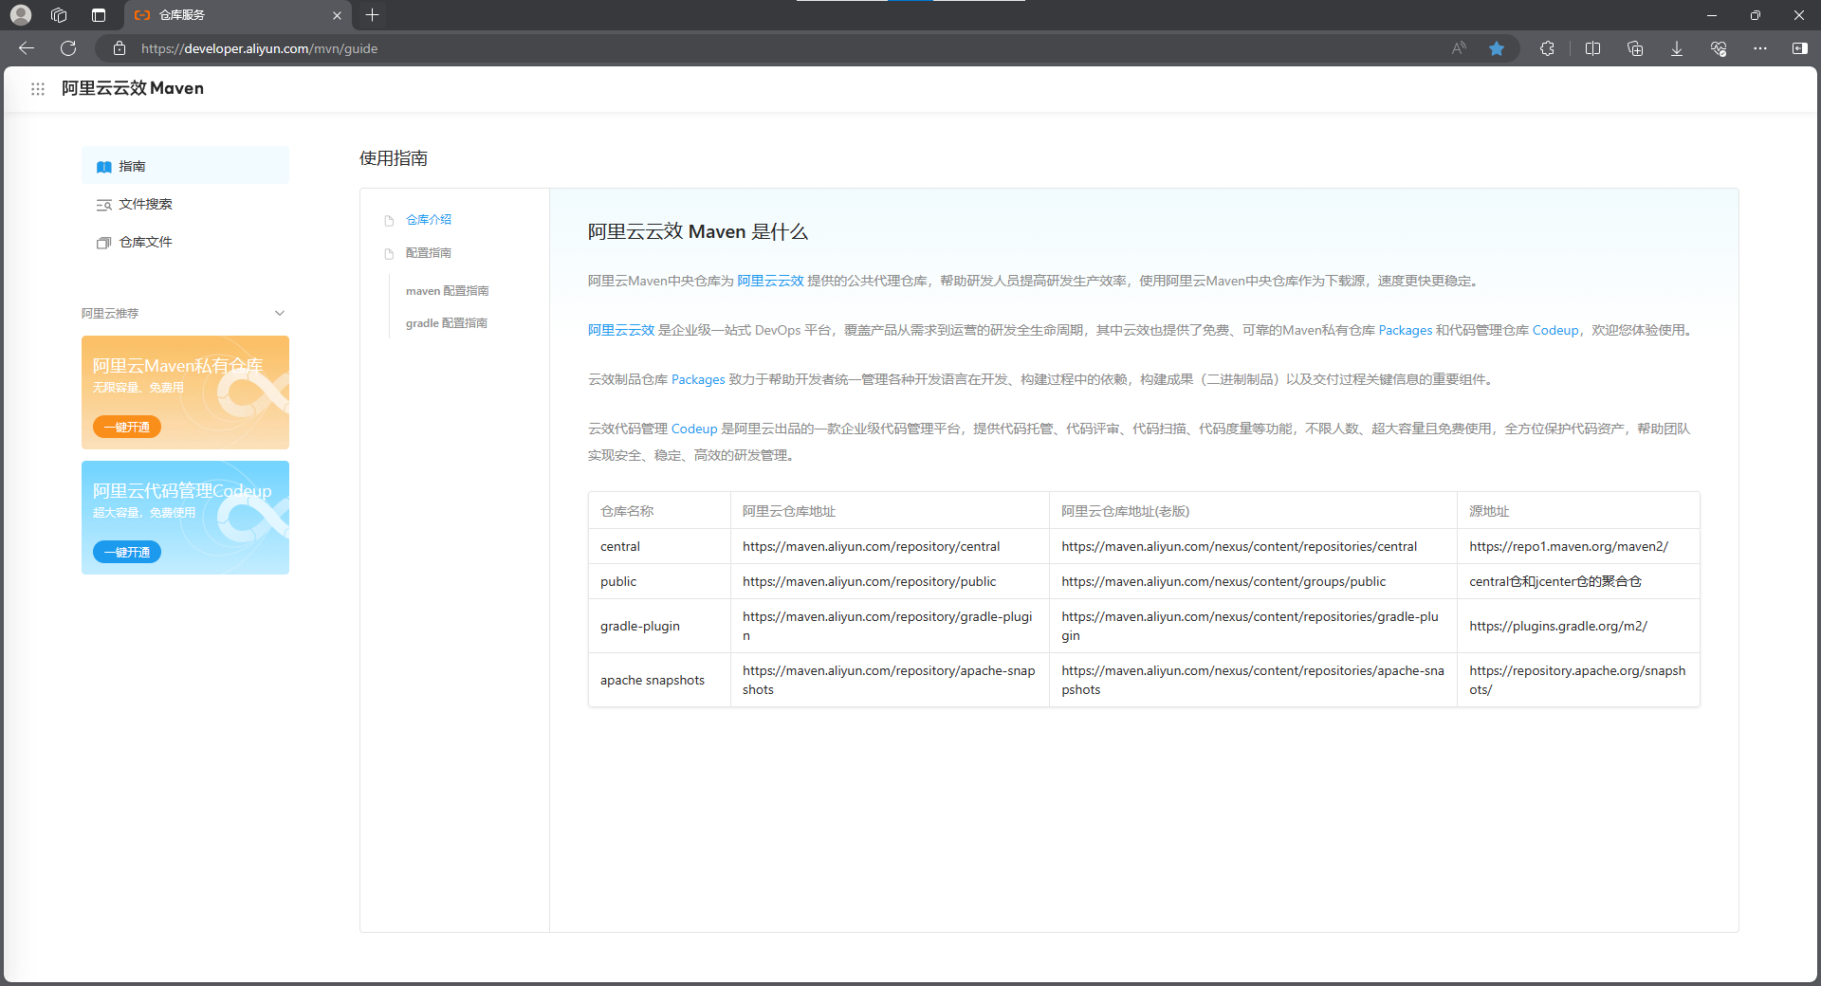The height and width of the screenshot is (986, 1821).
Task: Close the 仓库服务 tab
Action: click(337, 15)
